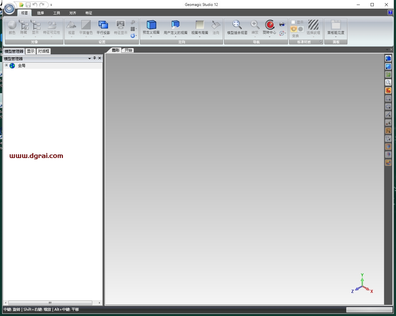Open the 工具 ribbon tab

click(57, 13)
